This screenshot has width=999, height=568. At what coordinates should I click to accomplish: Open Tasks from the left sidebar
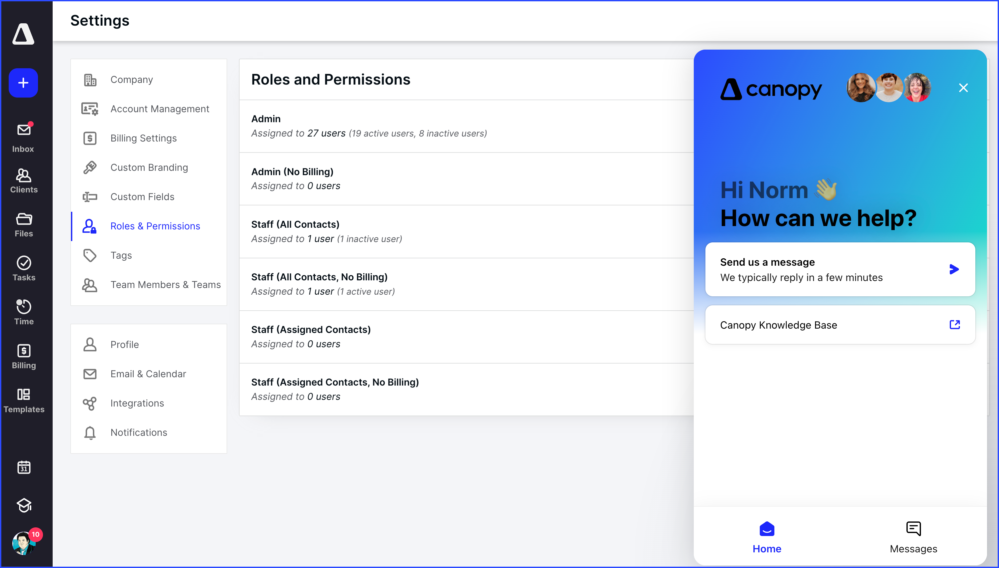[x=23, y=268]
